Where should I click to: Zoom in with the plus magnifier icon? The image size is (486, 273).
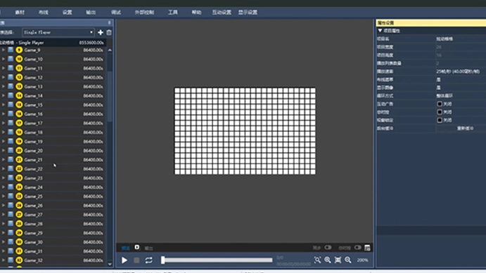328,260
